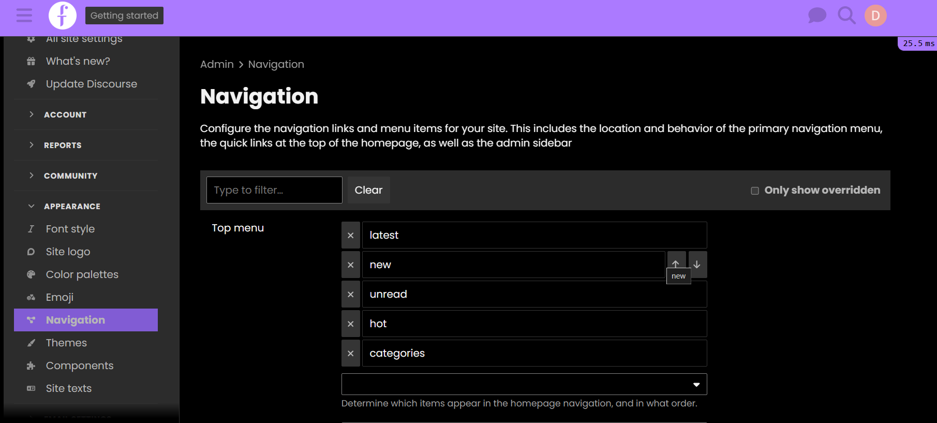
Task: Focus the Type to filter field
Action: click(x=274, y=190)
